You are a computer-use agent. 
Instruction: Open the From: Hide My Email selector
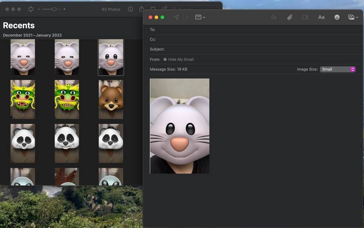pos(179,60)
